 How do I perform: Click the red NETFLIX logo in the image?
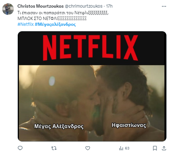click(x=90, y=48)
